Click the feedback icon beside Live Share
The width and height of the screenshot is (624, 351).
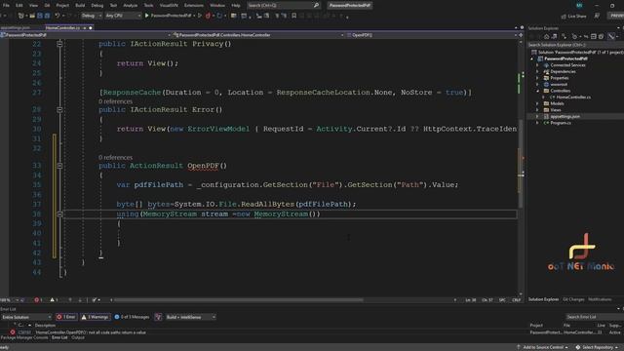coord(597,16)
